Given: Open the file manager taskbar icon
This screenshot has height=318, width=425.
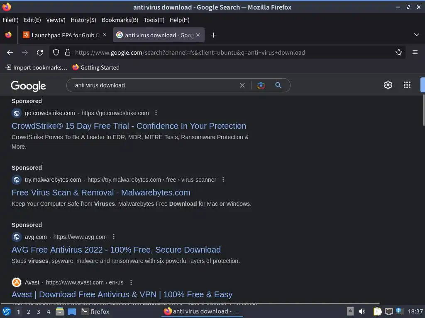Looking at the screenshot, I should pos(60,311).
